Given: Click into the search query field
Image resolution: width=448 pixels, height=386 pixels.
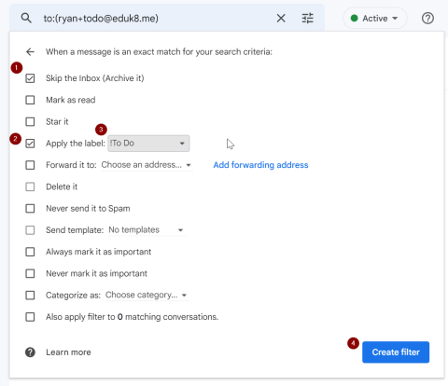Looking at the screenshot, I should 156,19.
